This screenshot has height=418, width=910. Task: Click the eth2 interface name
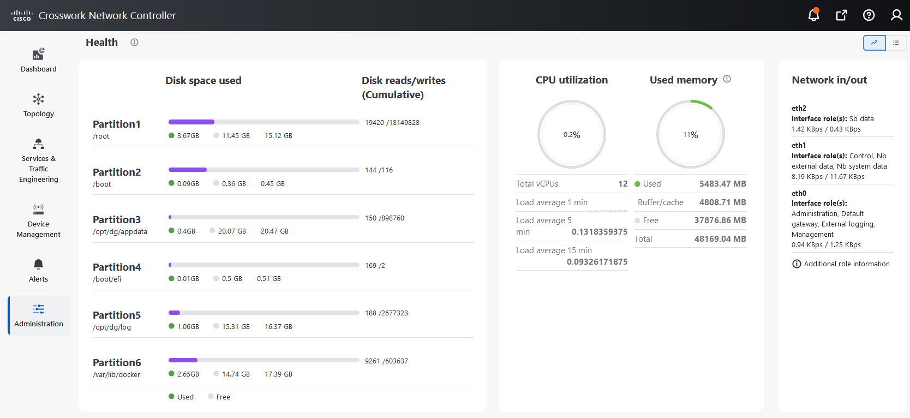799,109
